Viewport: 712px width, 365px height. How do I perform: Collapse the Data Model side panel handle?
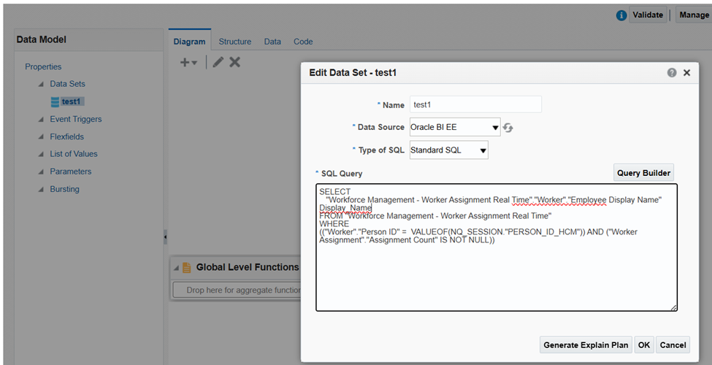click(165, 237)
